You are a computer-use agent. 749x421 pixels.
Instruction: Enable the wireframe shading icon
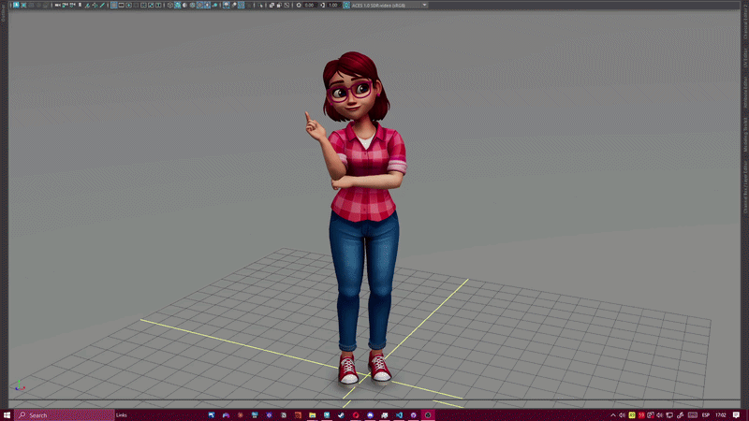click(x=169, y=5)
